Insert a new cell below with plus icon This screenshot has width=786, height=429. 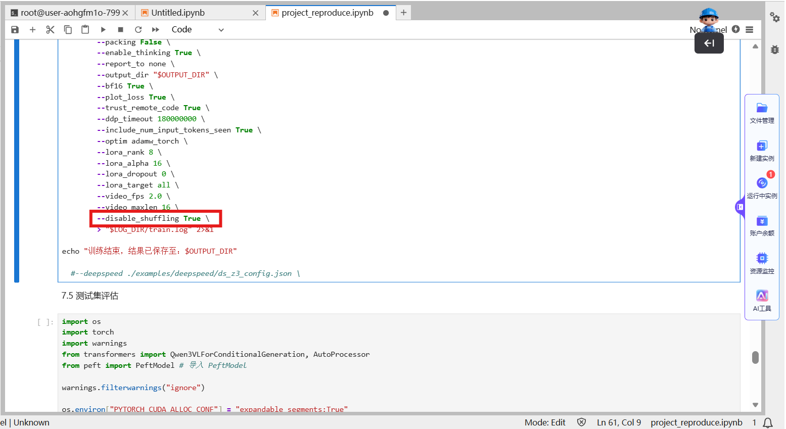[32, 30]
